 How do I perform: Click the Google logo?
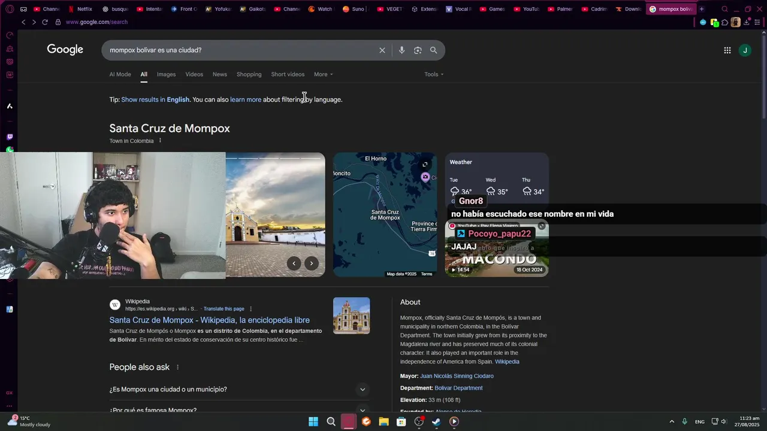pos(65,50)
